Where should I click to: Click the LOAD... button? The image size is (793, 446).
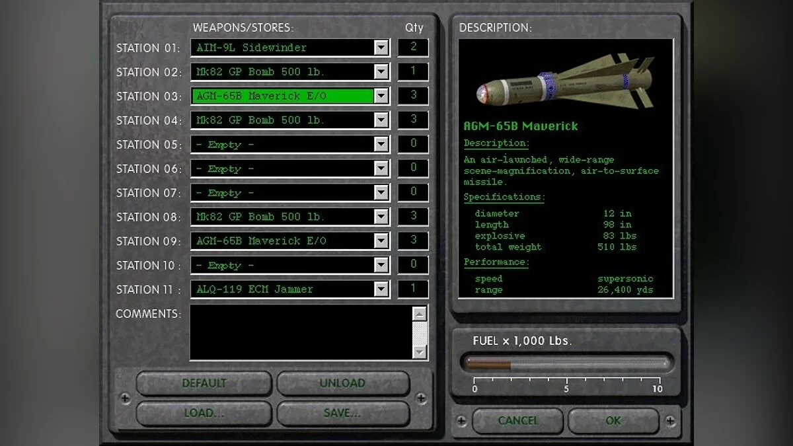point(204,414)
